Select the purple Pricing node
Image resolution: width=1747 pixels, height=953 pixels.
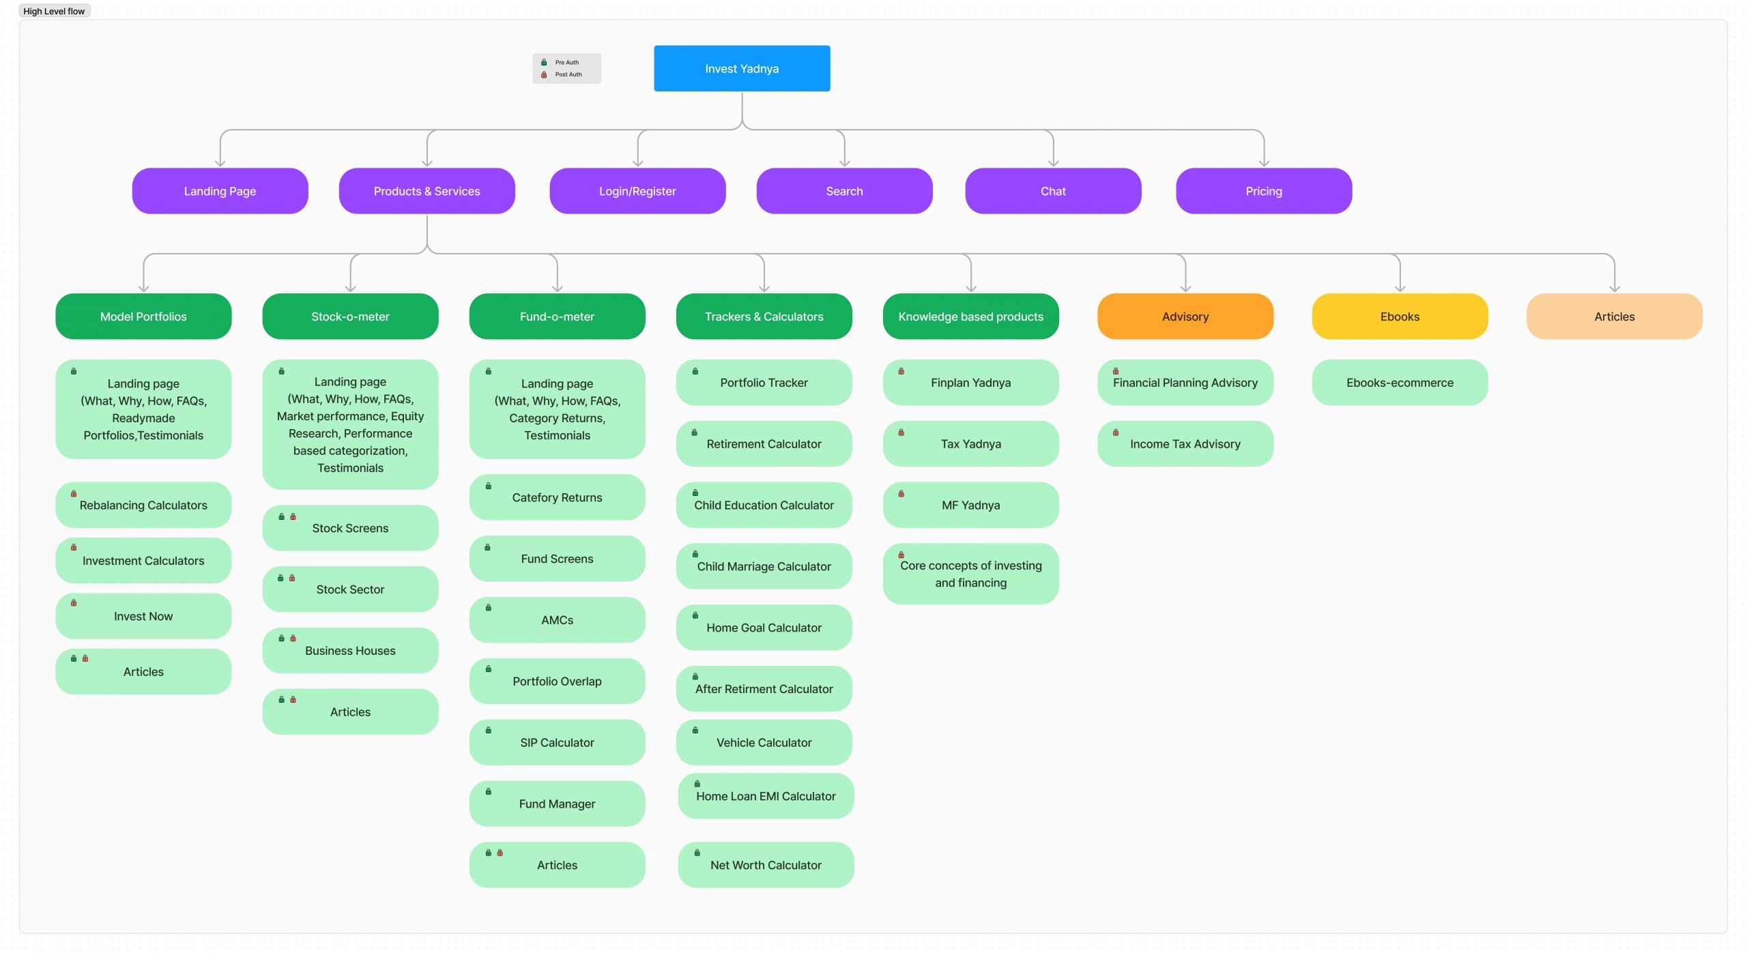click(x=1263, y=191)
